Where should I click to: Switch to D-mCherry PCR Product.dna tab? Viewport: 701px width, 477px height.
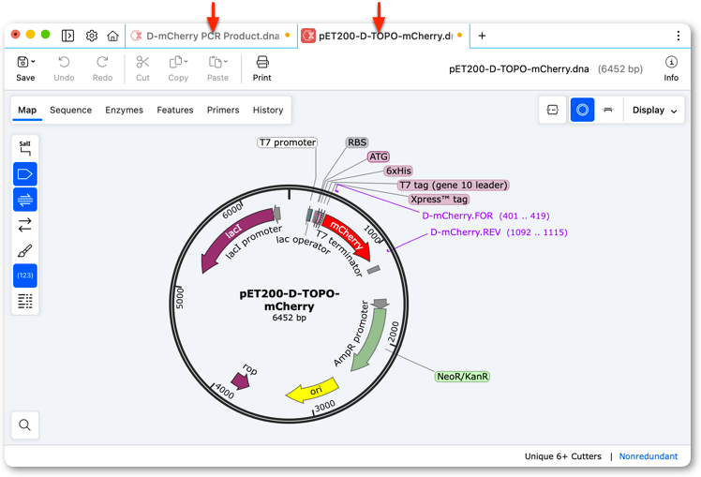click(x=212, y=36)
